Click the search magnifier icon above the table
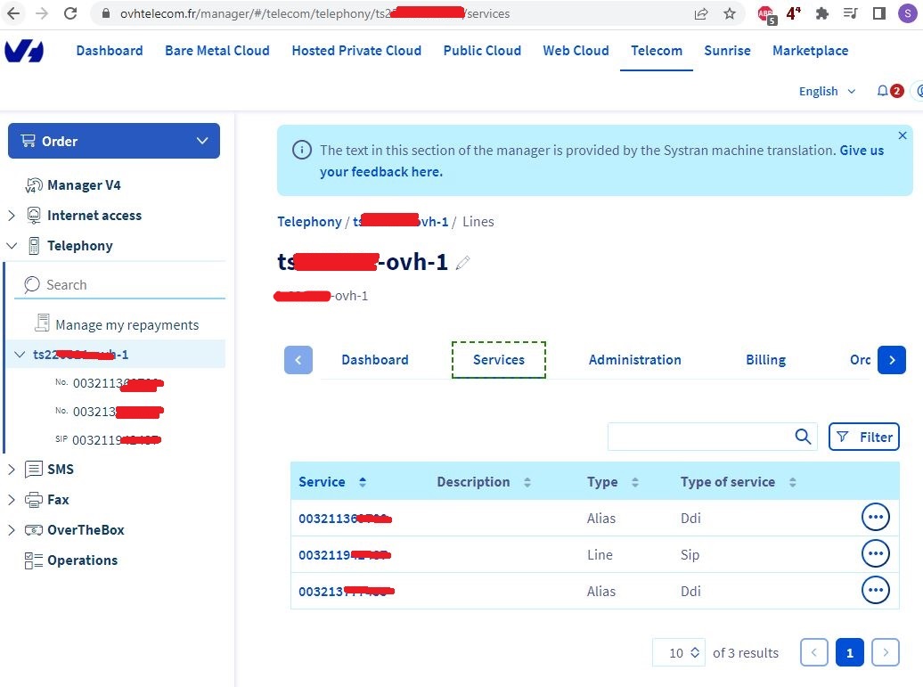Viewport: 923px width, 687px height. pyautogui.click(x=803, y=437)
